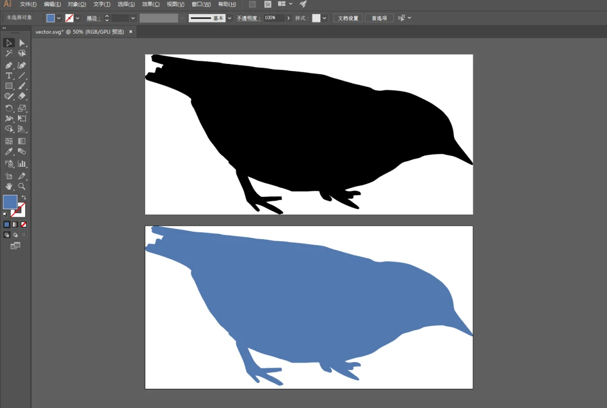607x408 pixels.
Task: Activate the Curvature tool
Action: (22, 65)
